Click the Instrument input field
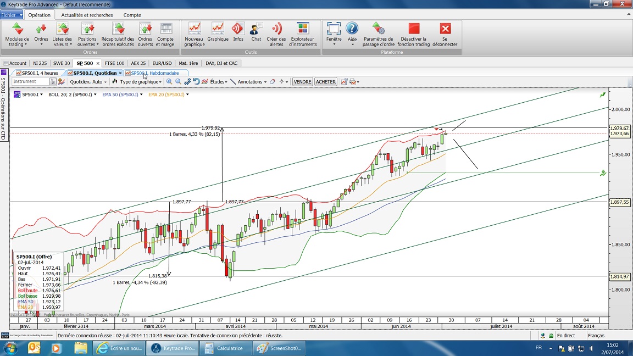This screenshot has width=633, height=356. coord(30,81)
